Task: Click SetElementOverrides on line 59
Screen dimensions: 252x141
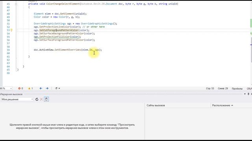Action: click(x=68, y=50)
